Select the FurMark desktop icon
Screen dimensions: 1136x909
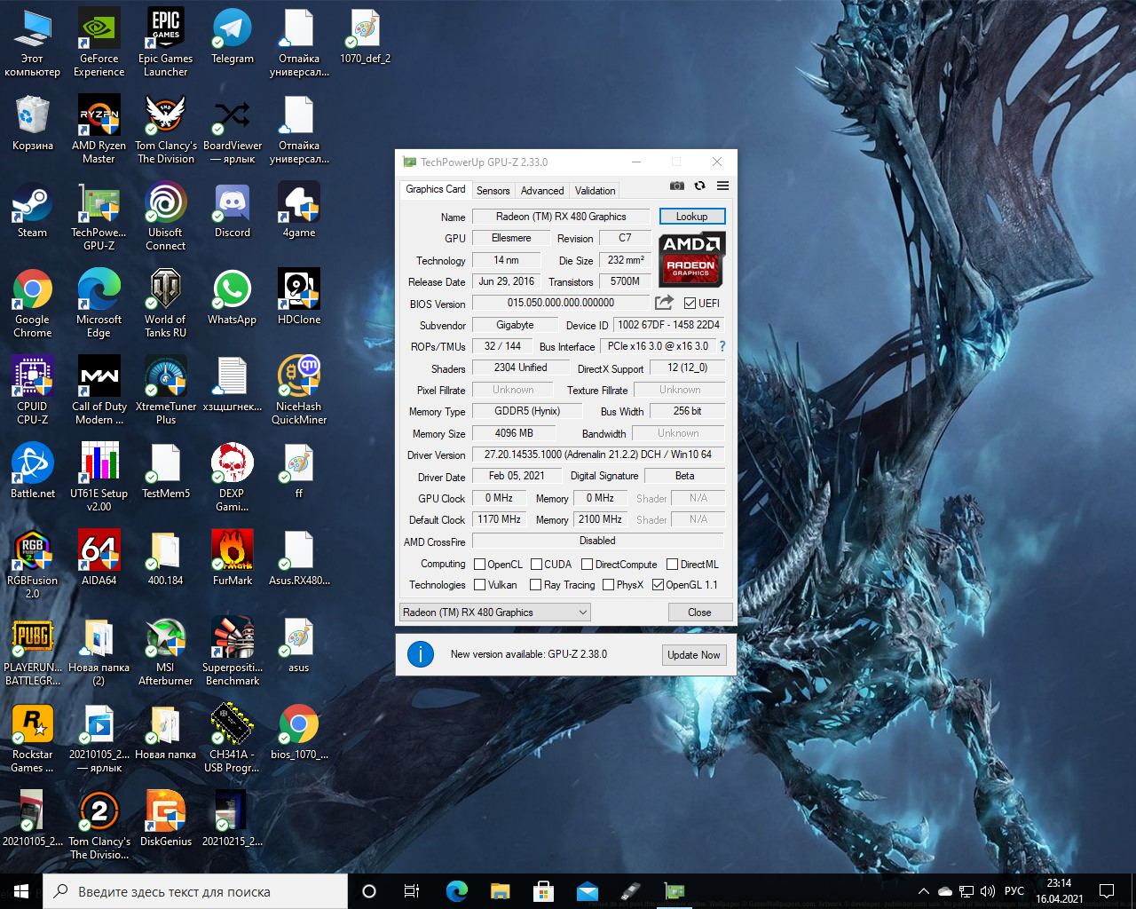233,559
